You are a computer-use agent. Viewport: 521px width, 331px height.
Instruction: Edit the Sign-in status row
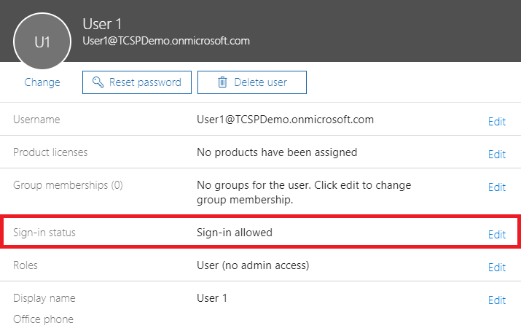pyautogui.click(x=496, y=235)
